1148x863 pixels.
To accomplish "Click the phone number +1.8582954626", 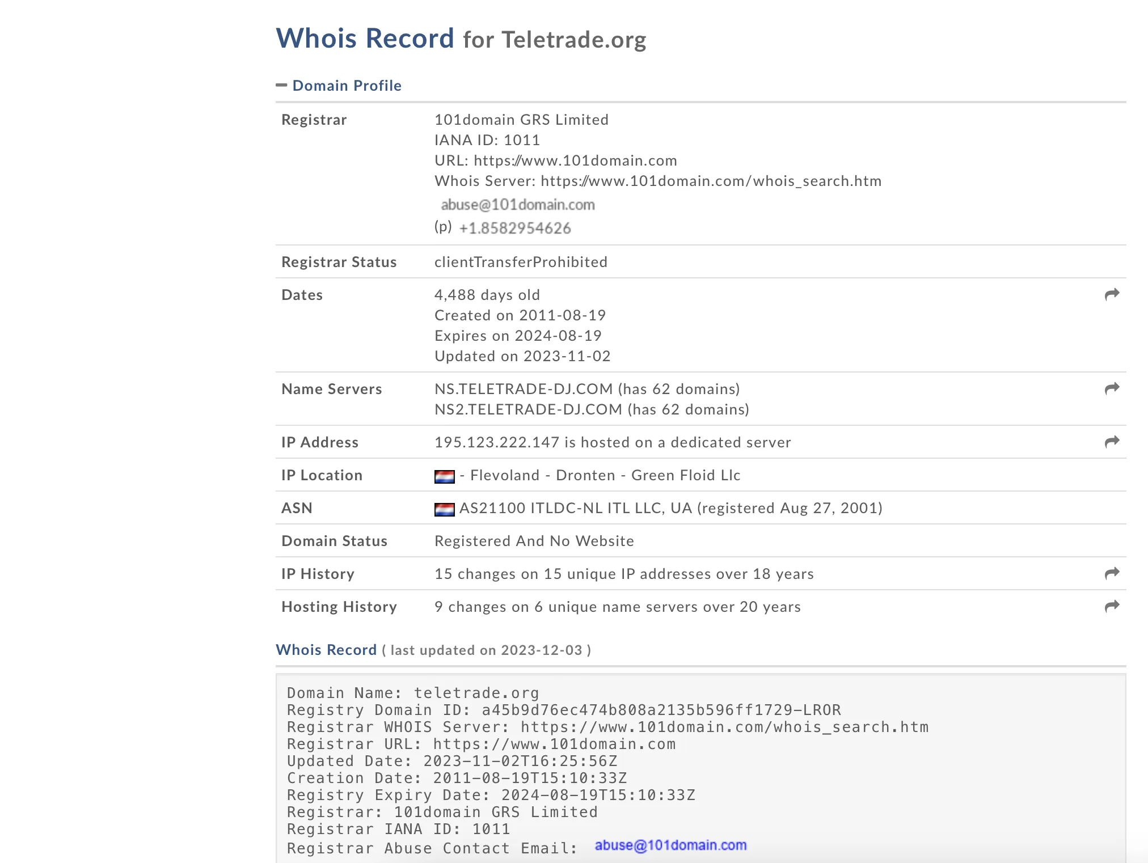I will (x=515, y=228).
